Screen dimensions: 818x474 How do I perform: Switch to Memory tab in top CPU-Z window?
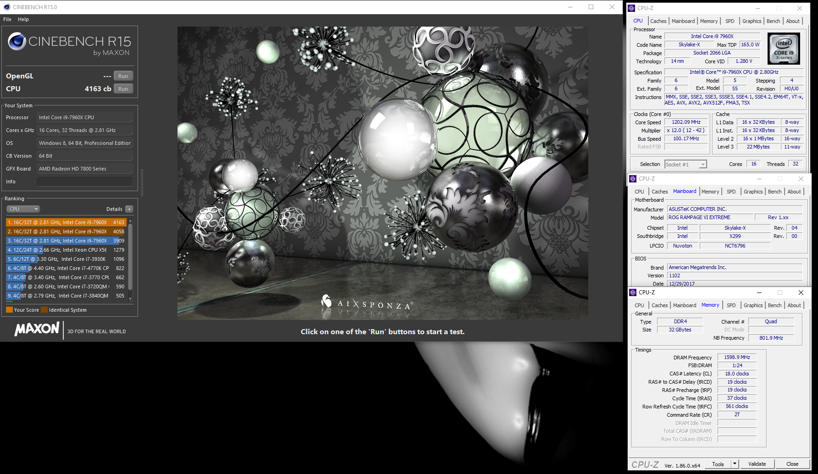click(709, 21)
